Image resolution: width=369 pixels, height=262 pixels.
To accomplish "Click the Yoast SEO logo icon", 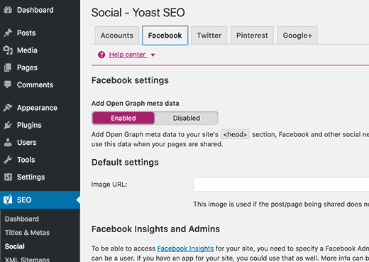I will (x=8, y=200).
